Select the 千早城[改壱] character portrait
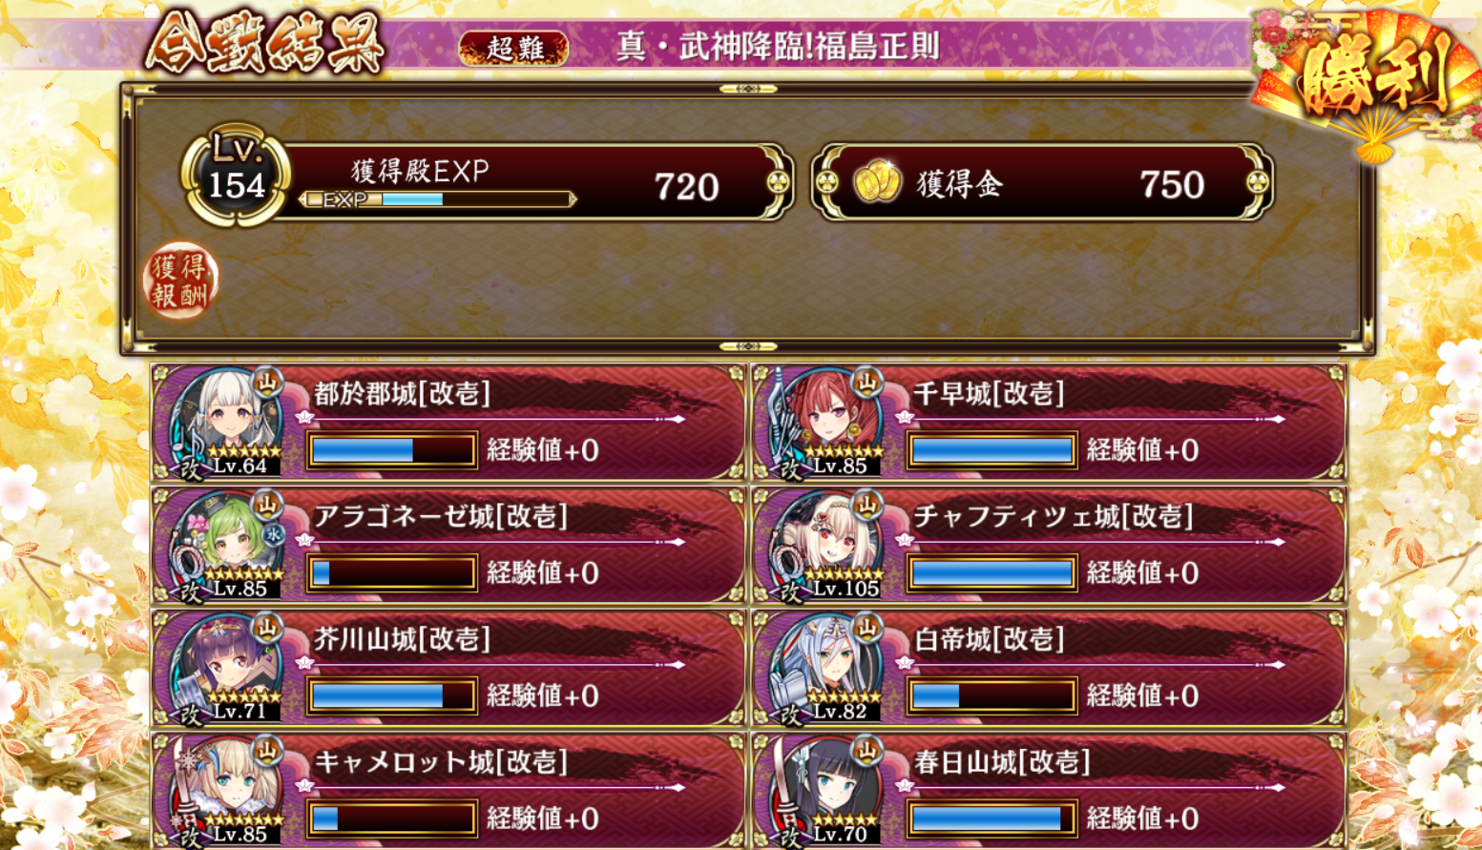 pos(826,422)
